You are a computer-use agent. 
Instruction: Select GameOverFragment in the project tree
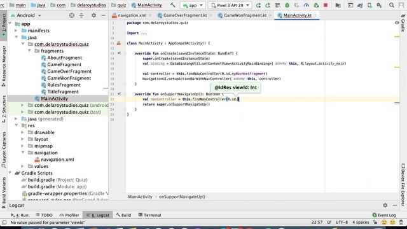(x=69, y=71)
